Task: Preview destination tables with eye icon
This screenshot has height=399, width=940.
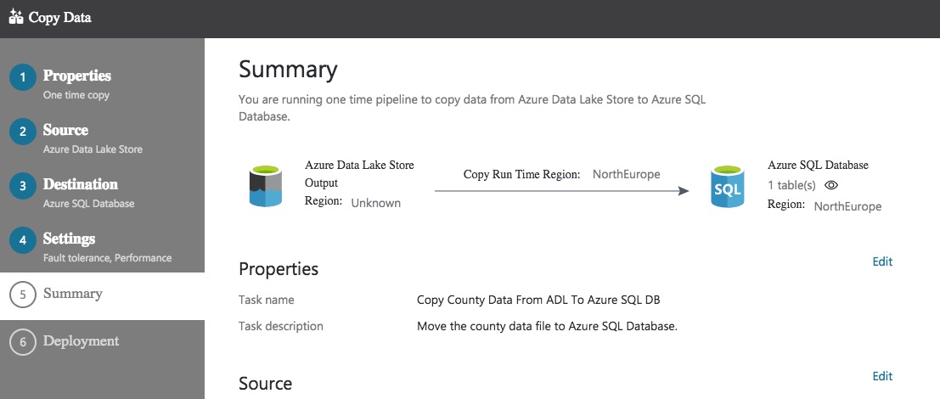Action: click(x=831, y=185)
